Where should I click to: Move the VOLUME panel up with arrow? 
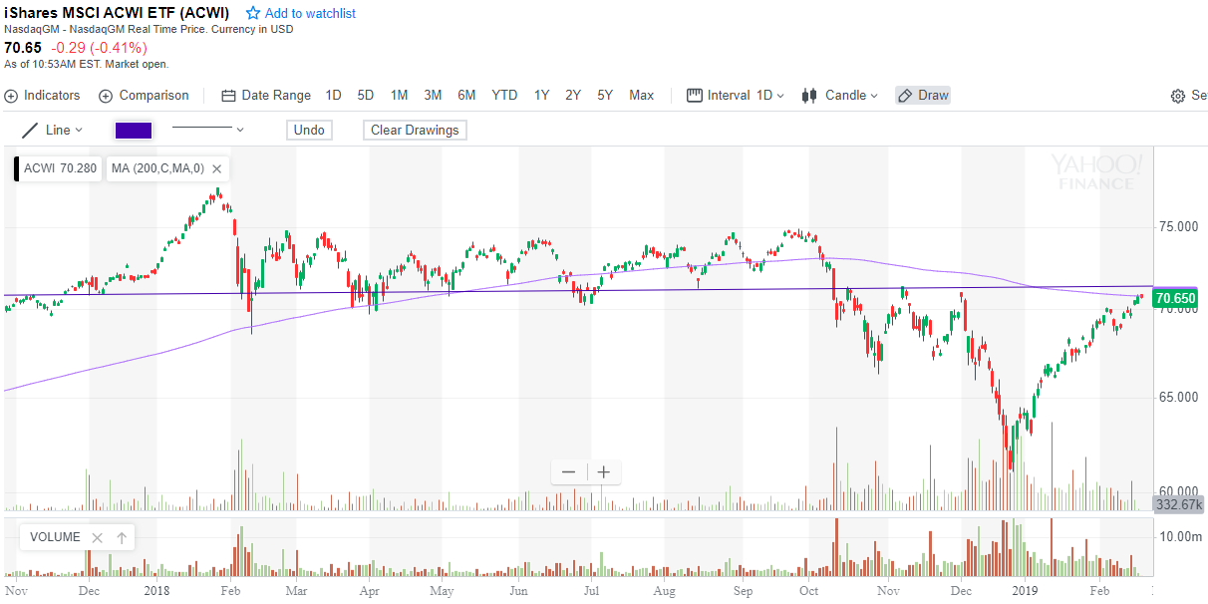tap(121, 537)
